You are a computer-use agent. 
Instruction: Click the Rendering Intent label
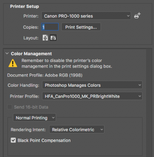28,130
